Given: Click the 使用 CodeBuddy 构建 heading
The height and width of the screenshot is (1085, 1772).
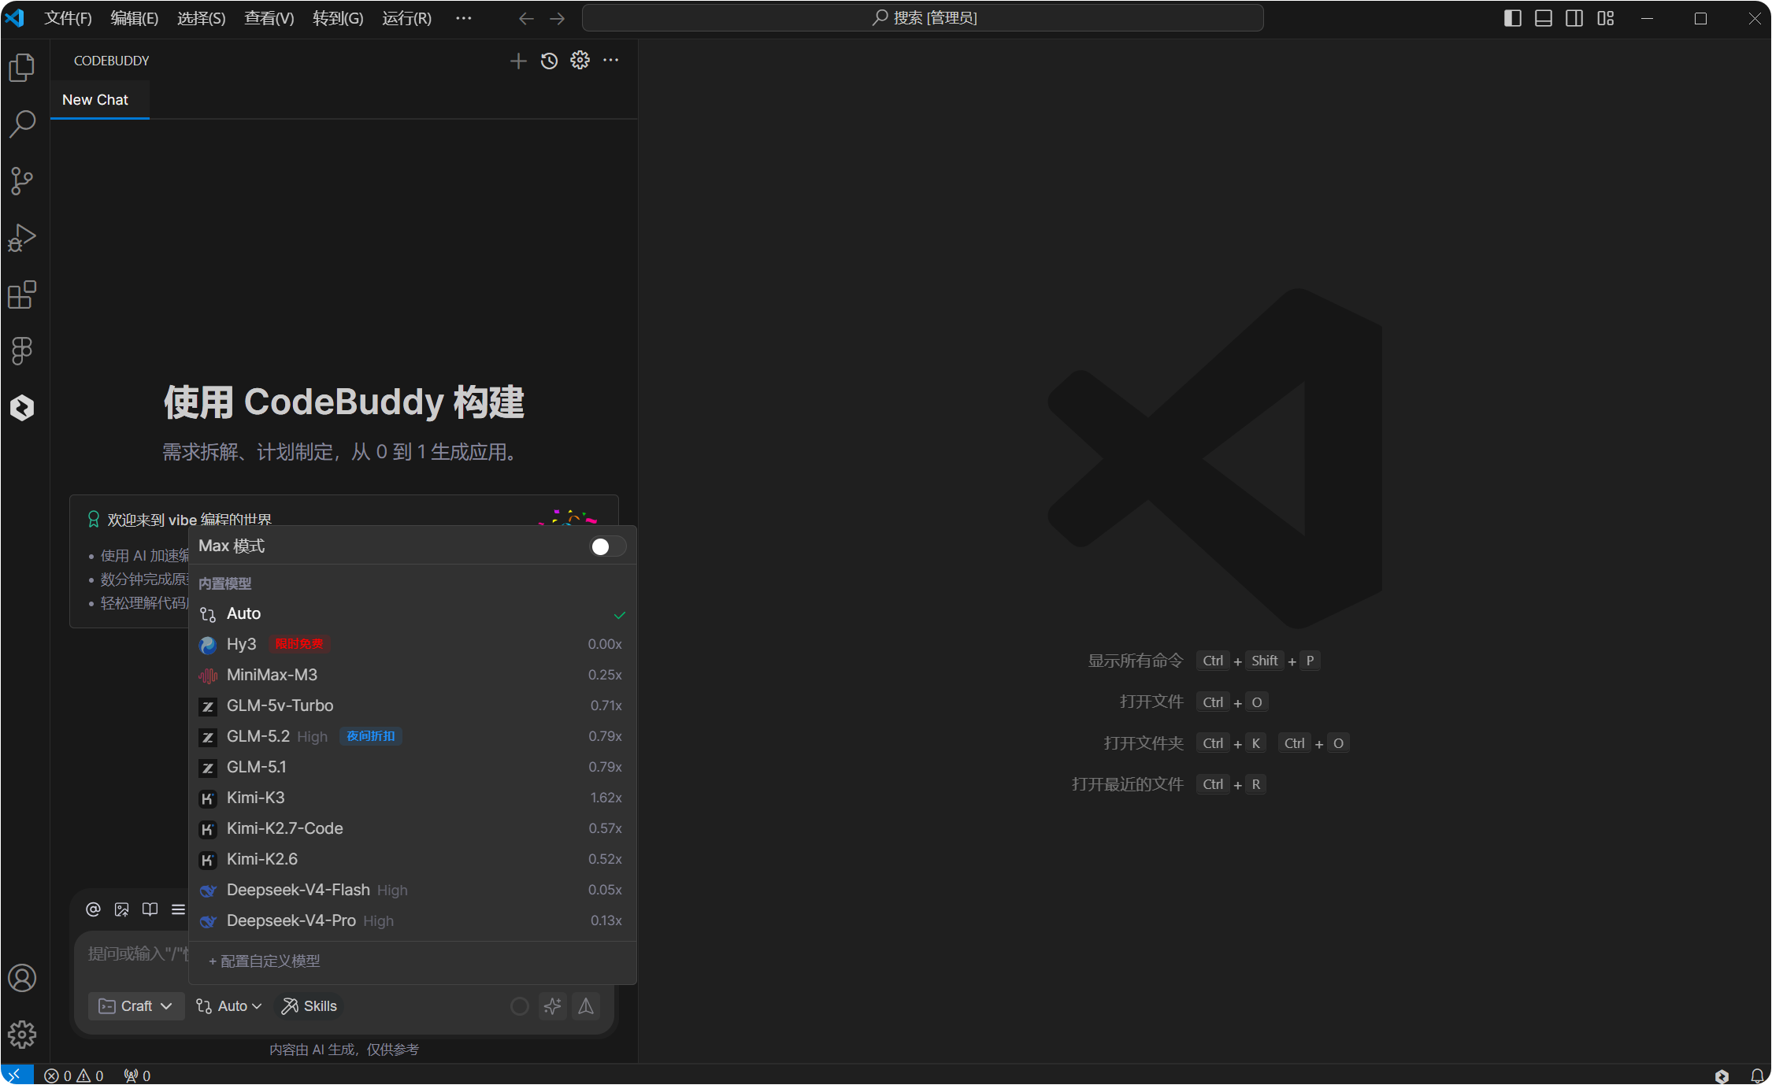Looking at the screenshot, I should (344, 402).
